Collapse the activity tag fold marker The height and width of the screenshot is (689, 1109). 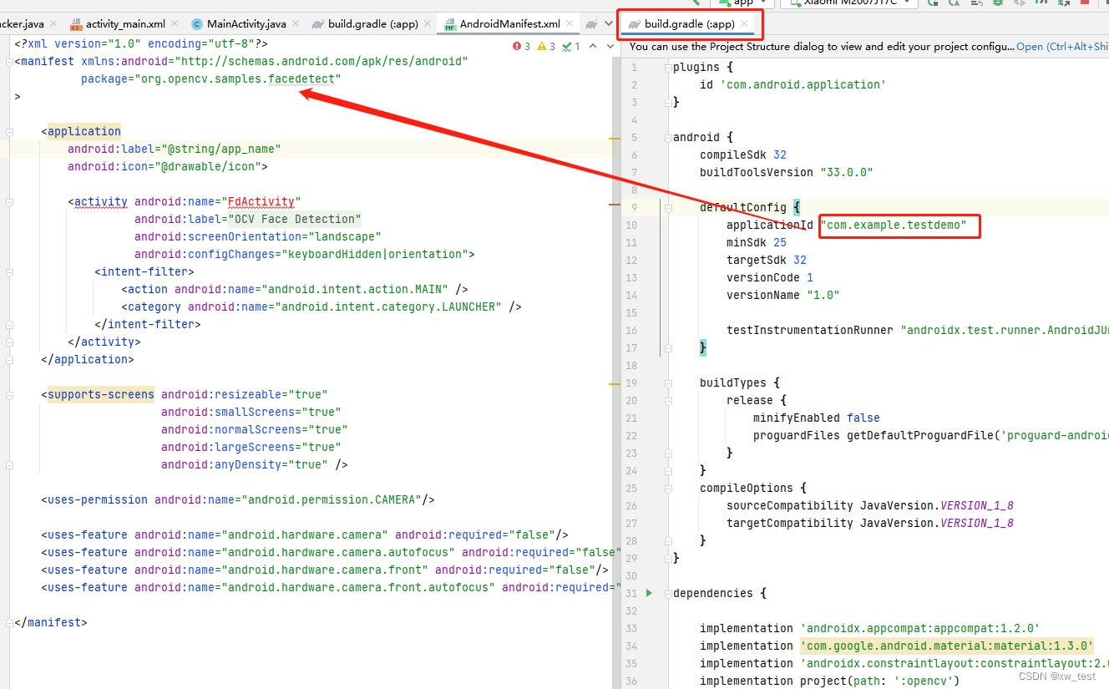pyautogui.click(x=9, y=201)
